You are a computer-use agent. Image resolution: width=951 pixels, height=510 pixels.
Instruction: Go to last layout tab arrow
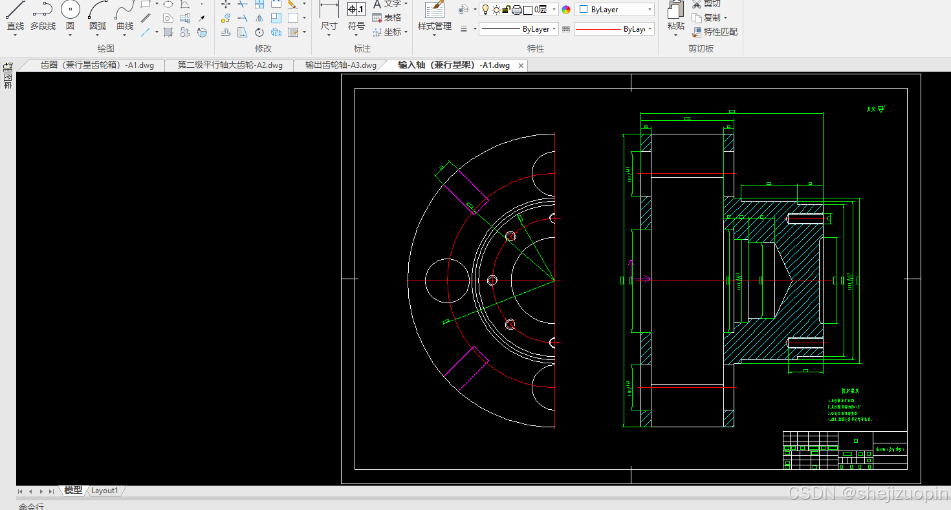(52, 491)
